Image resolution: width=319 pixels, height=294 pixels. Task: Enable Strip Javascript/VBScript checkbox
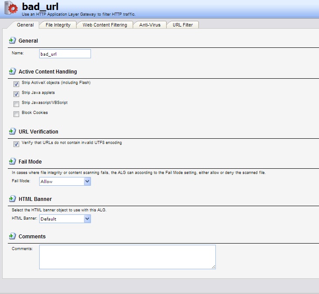17,104
